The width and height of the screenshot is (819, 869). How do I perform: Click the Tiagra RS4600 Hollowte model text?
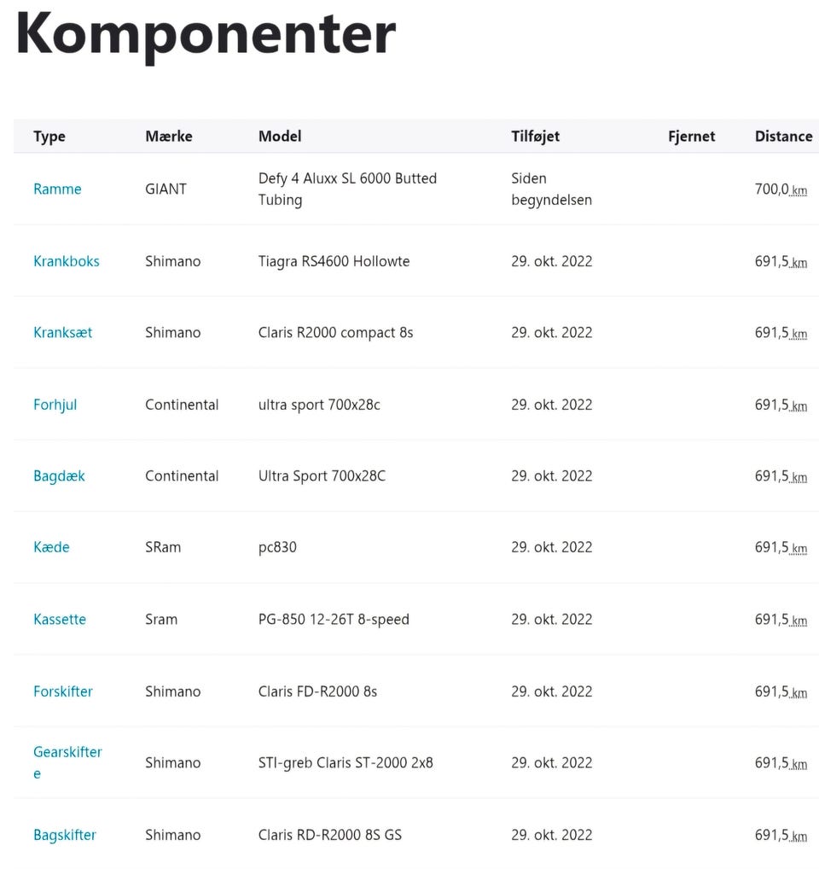pyautogui.click(x=334, y=261)
